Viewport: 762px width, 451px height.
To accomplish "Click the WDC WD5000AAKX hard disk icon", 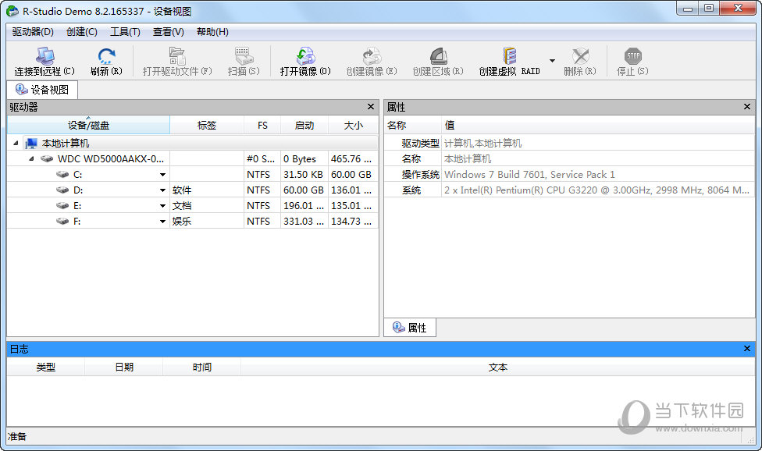I will point(47,158).
